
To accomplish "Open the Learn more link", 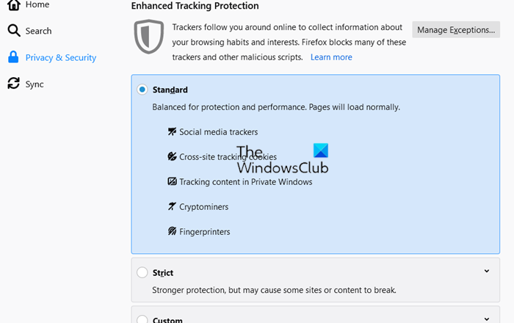I will (x=331, y=57).
